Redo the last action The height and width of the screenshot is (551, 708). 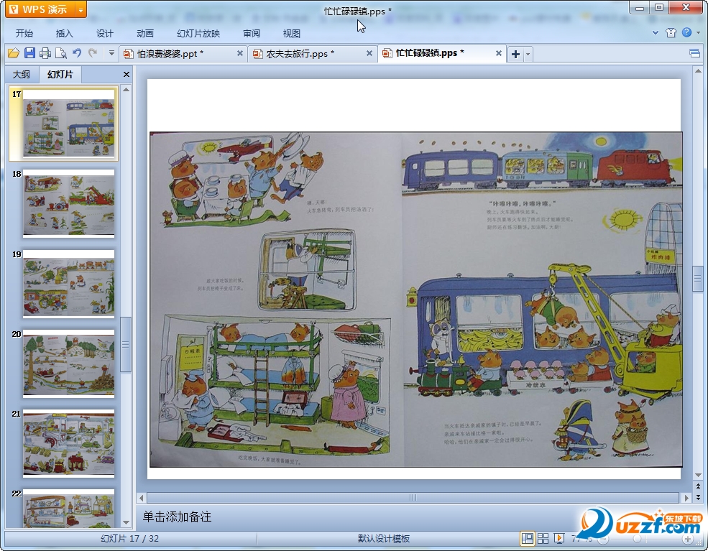click(93, 53)
